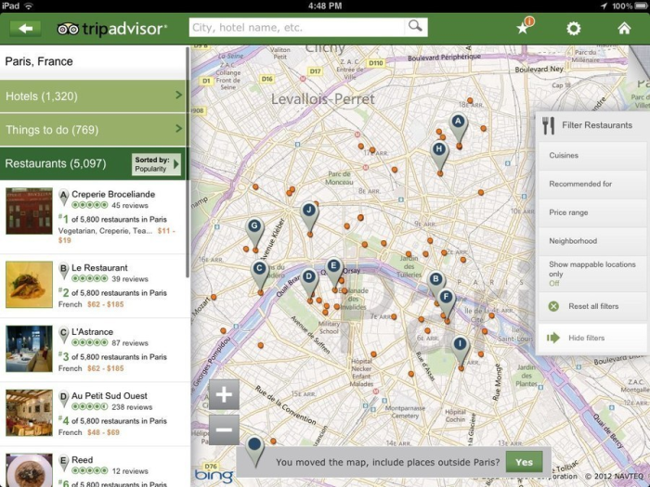Tap the green back arrow button
Screen dimensions: 650x487
(x=25, y=29)
